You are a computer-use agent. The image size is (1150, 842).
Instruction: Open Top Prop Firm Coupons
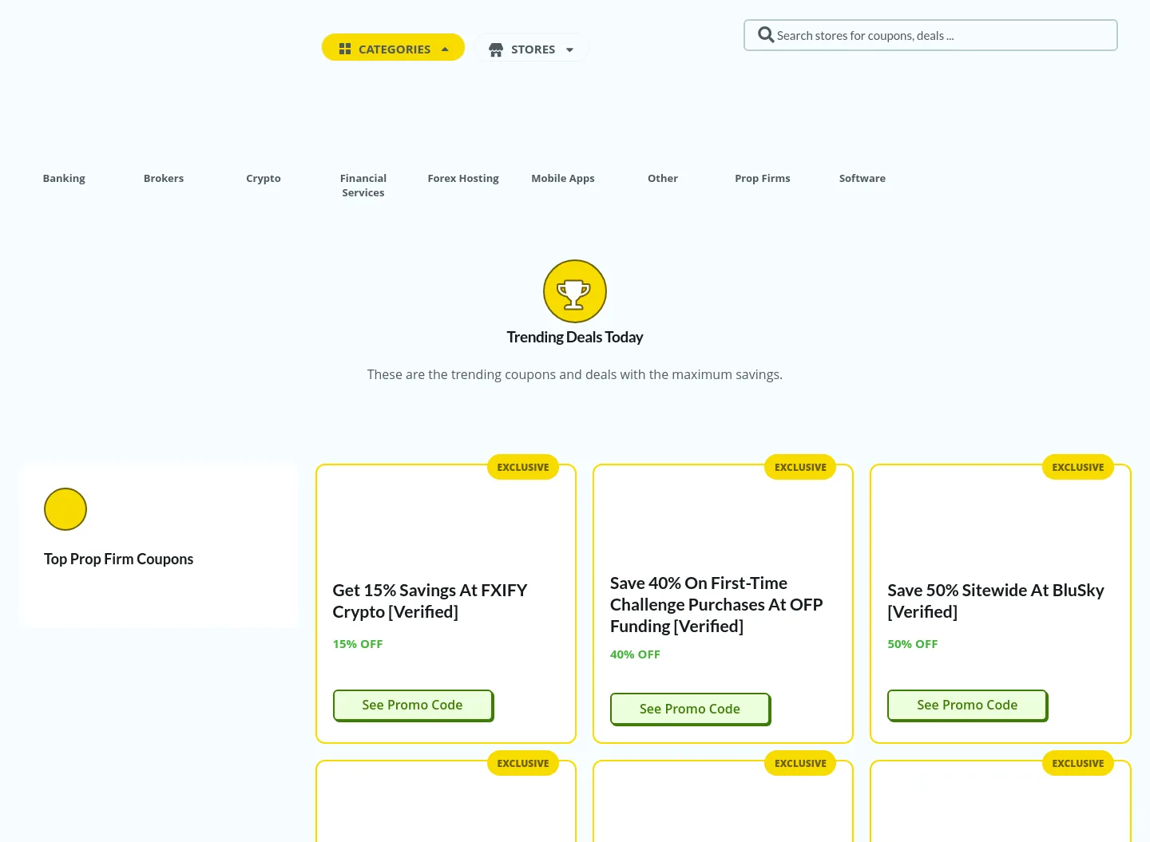tap(118, 559)
